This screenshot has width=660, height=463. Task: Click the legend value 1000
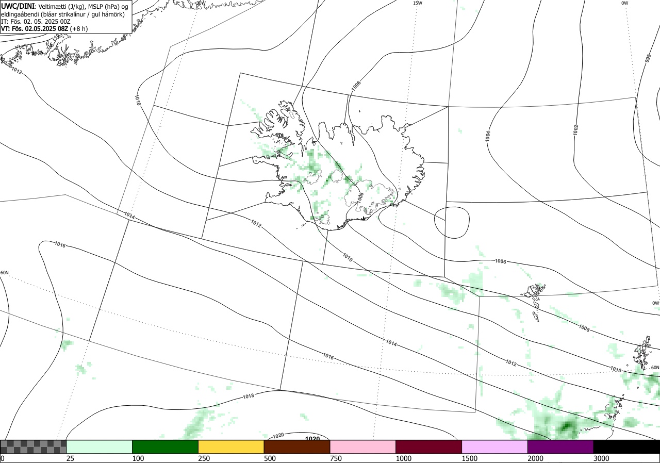tap(403, 458)
